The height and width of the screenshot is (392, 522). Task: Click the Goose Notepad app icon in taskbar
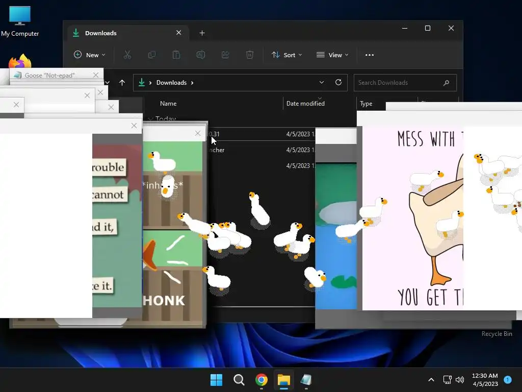(x=306, y=380)
